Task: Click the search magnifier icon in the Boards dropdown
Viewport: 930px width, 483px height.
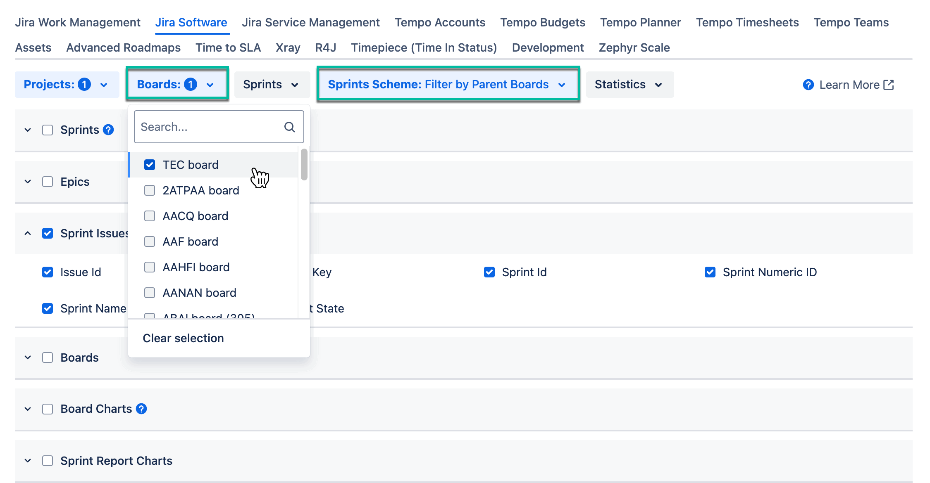Action: pyautogui.click(x=289, y=127)
